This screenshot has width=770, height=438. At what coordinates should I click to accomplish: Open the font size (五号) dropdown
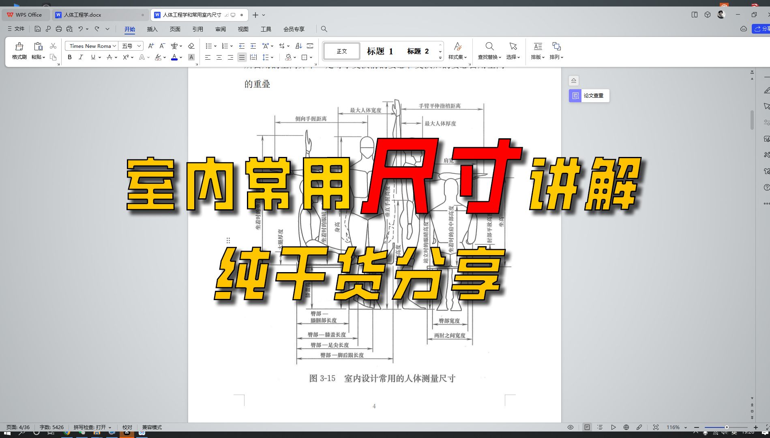coord(139,46)
